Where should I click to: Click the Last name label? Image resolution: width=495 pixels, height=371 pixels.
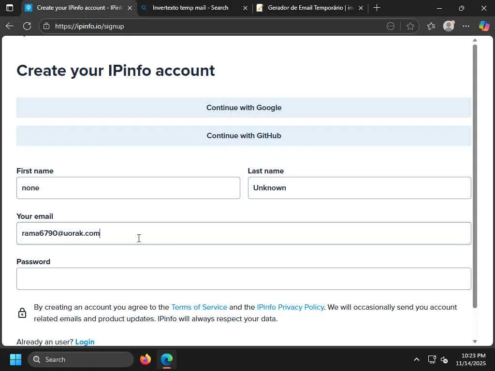click(265, 171)
